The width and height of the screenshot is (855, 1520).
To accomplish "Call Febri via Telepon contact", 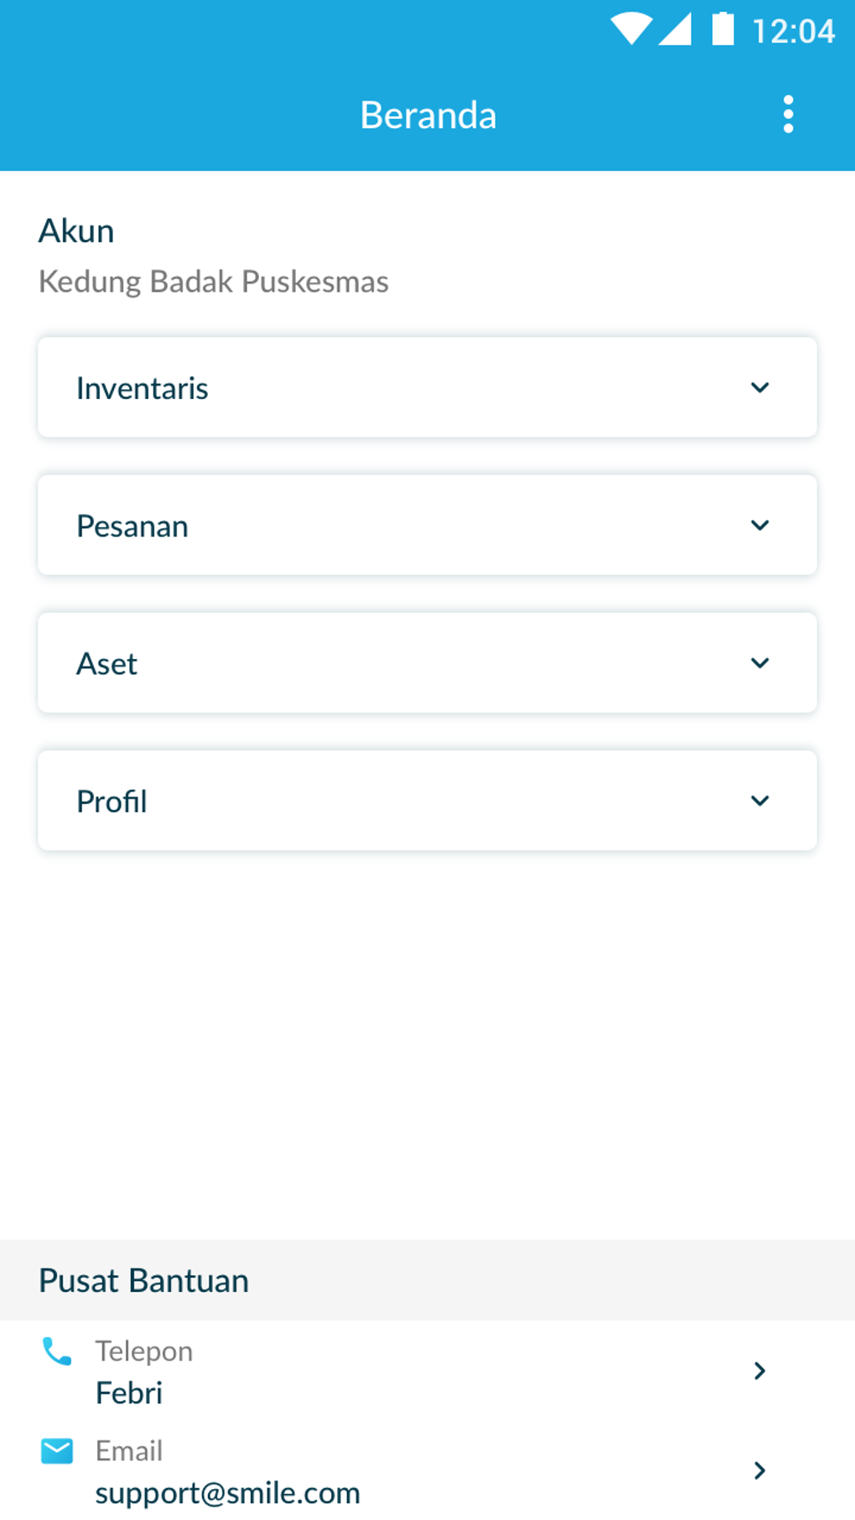I will pyautogui.click(x=129, y=1393).
